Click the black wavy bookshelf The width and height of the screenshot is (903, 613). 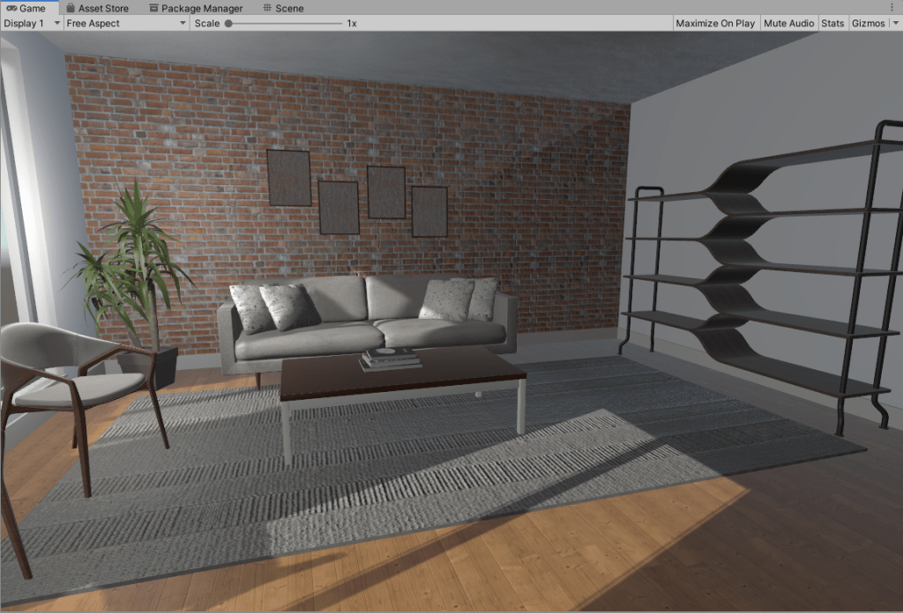[758, 273]
